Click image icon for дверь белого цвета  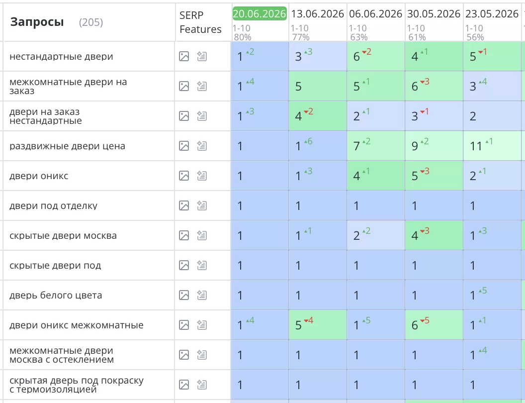184,295
